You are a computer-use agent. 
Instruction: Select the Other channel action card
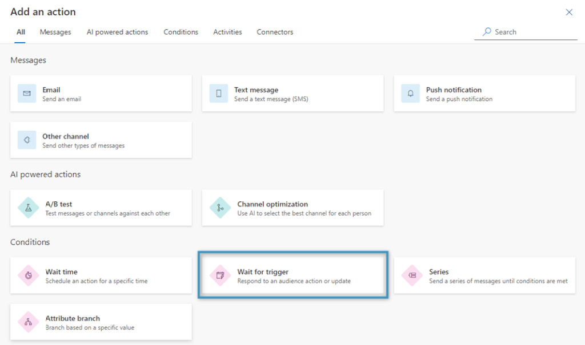pos(101,140)
